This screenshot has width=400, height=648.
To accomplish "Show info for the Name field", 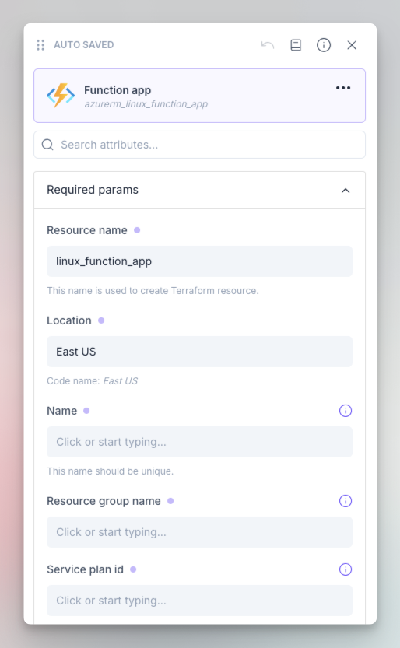I will [x=346, y=411].
